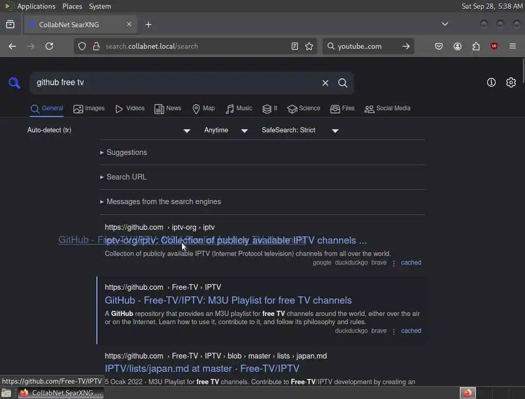This screenshot has width=525, height=399.
Task: Open the Applications menu
Action: 36,6
